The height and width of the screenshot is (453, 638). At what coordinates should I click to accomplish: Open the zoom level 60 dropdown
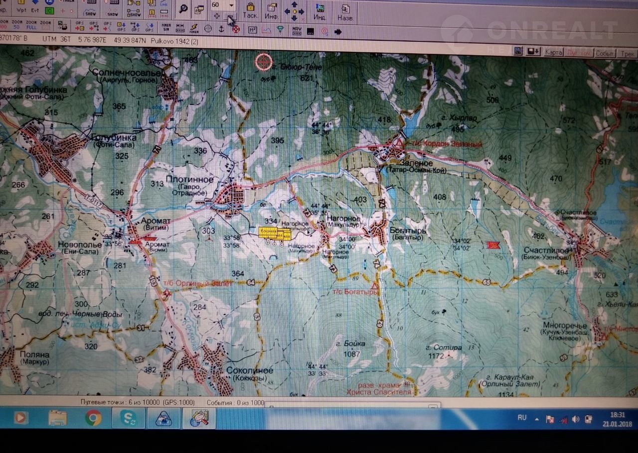click(x=231, y=5)
